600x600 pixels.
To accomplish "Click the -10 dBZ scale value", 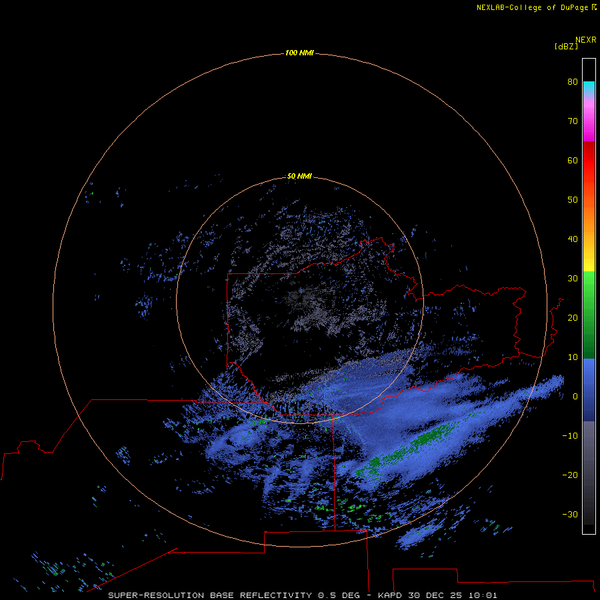I will (570, 436).
